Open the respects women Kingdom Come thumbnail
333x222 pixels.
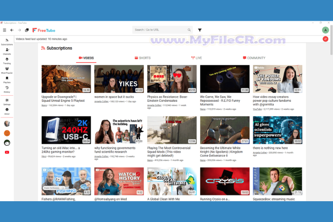pos(225,130)
